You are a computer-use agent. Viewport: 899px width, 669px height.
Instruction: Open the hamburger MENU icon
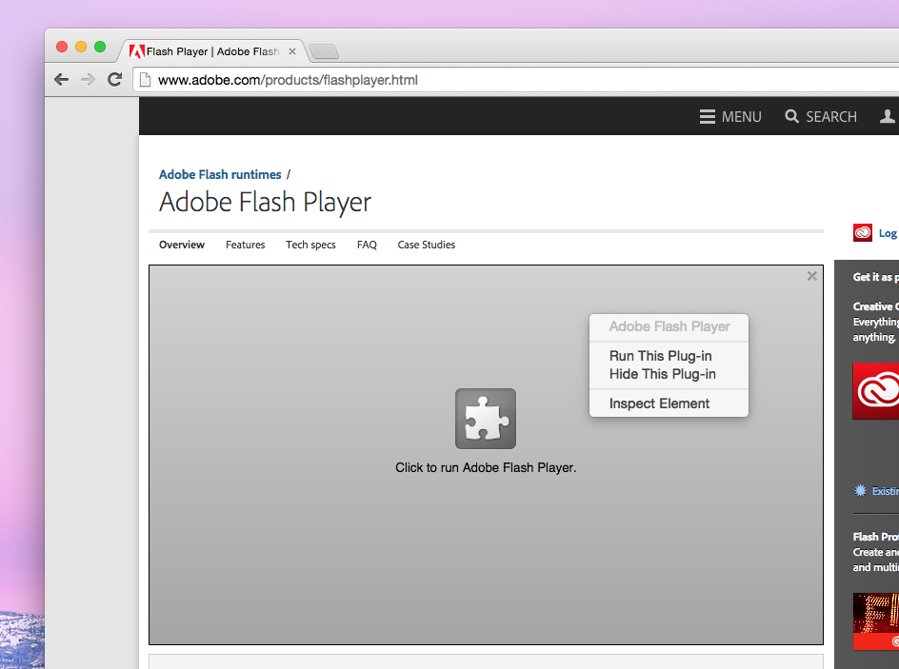point(708,116)
